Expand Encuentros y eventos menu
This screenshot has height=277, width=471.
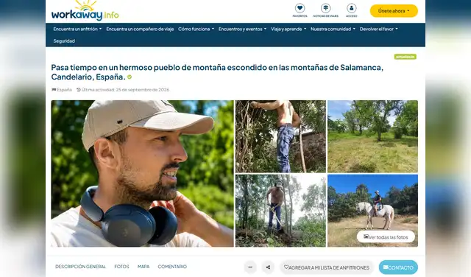[x=242, y=29]
